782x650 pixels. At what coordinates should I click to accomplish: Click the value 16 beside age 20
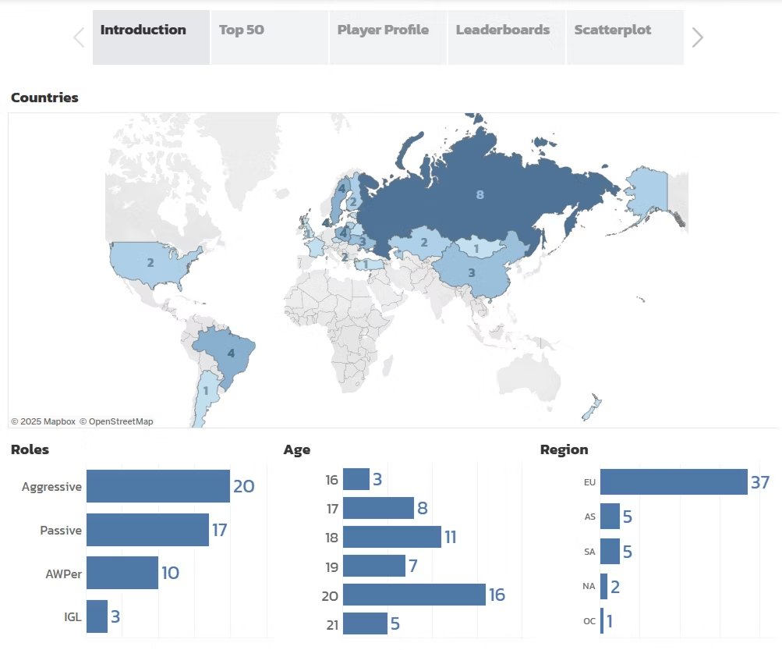tap(497, 595)
